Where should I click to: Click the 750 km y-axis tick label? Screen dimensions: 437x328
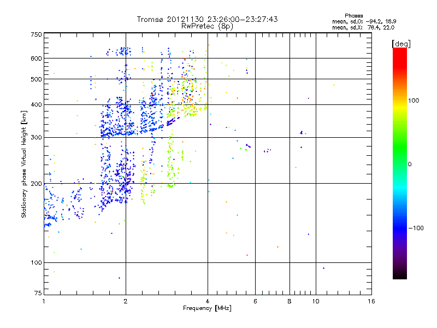click(x=36, y=34)
